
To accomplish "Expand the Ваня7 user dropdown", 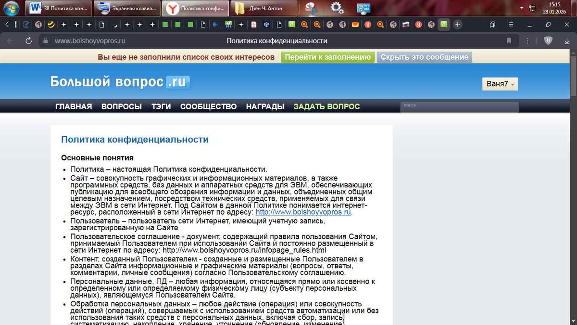I will 500,84.
